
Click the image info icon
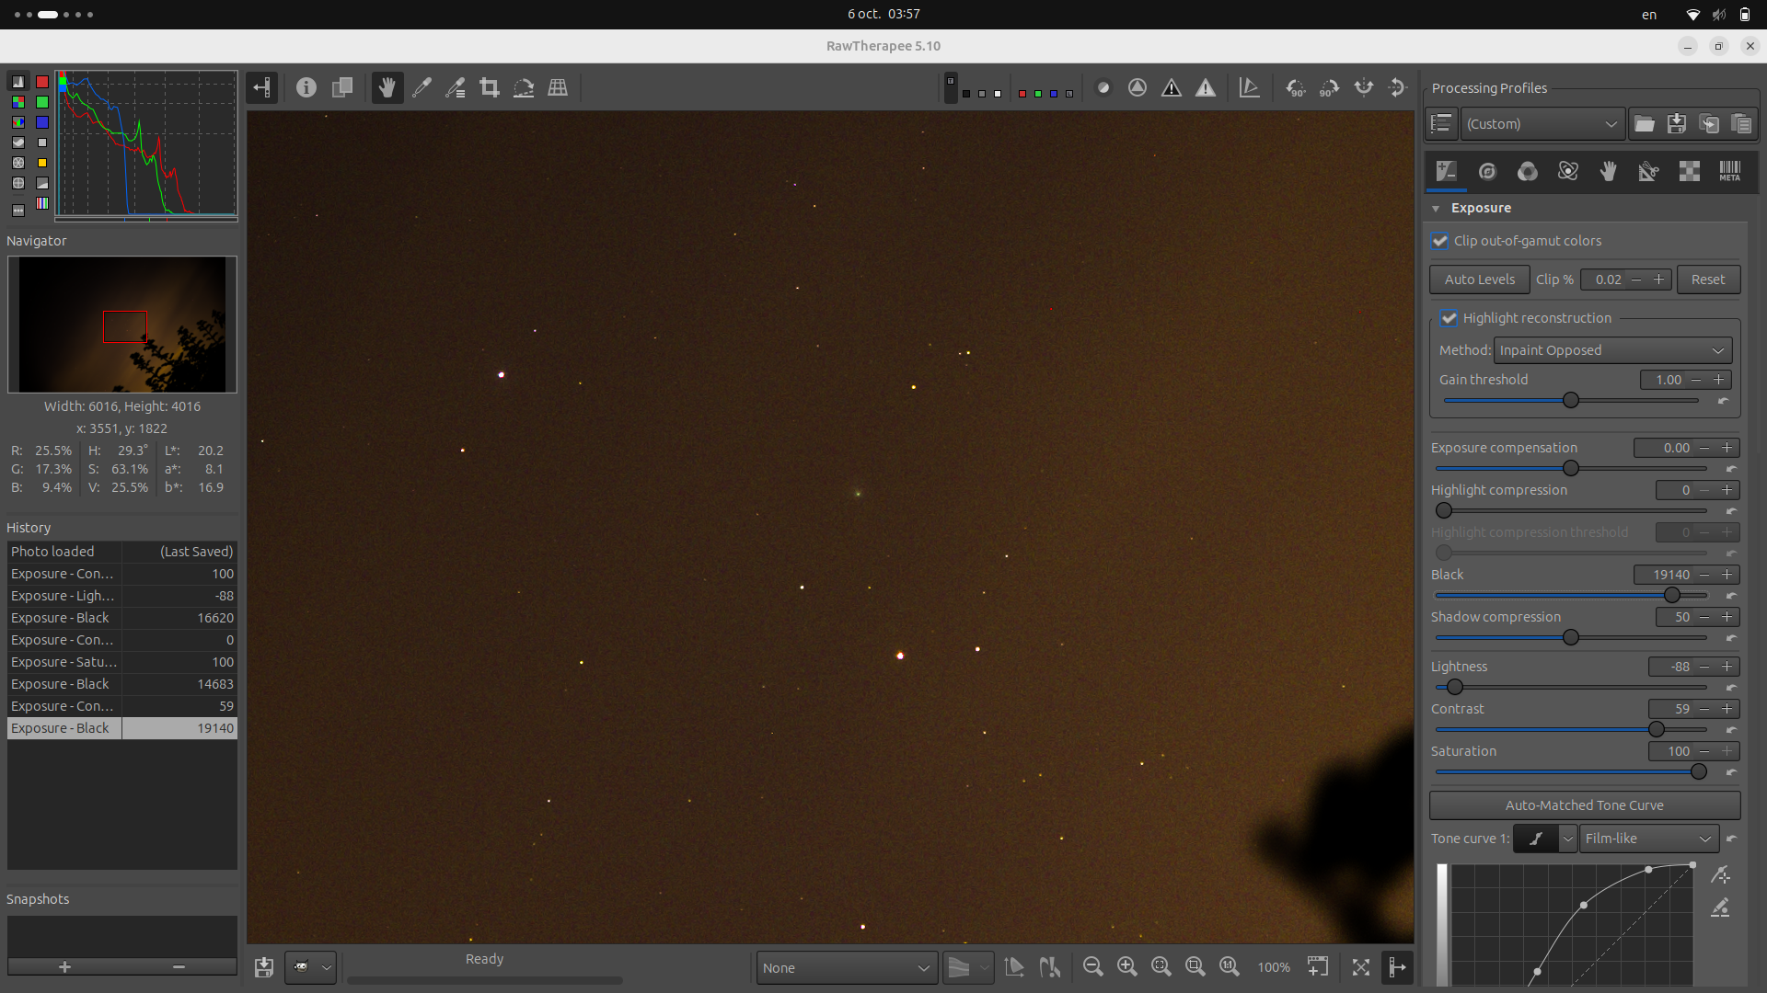[x=306, y=88]
